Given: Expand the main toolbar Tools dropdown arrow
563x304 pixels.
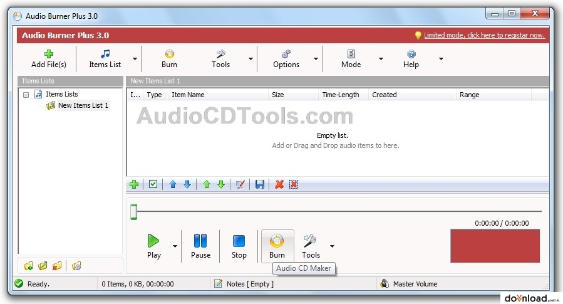Looking at the screenshot, I should coord(251,59).
